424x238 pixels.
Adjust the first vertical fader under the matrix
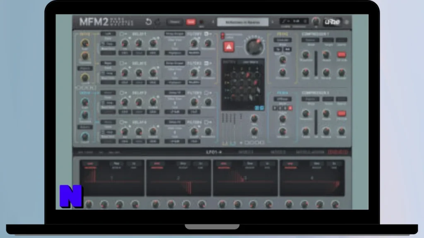coord(223,118)
